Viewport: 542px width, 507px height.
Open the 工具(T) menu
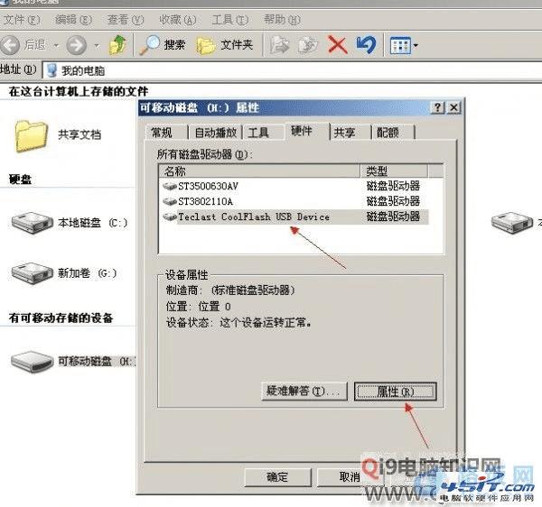coord(230,20)
